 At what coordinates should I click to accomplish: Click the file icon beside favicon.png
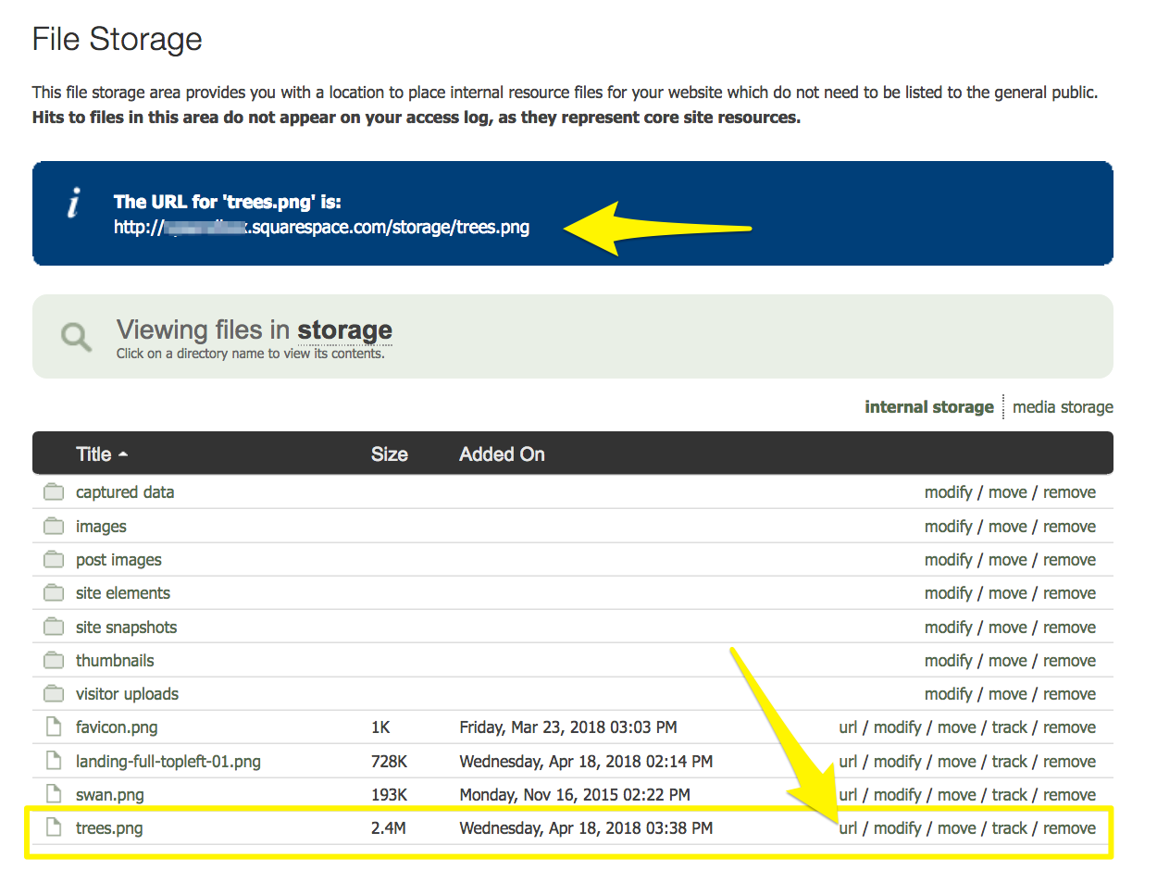54,727
